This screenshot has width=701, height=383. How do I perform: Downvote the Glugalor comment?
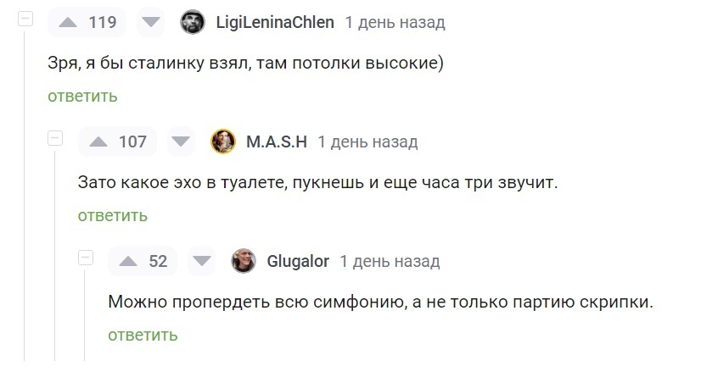pos(201,261)
